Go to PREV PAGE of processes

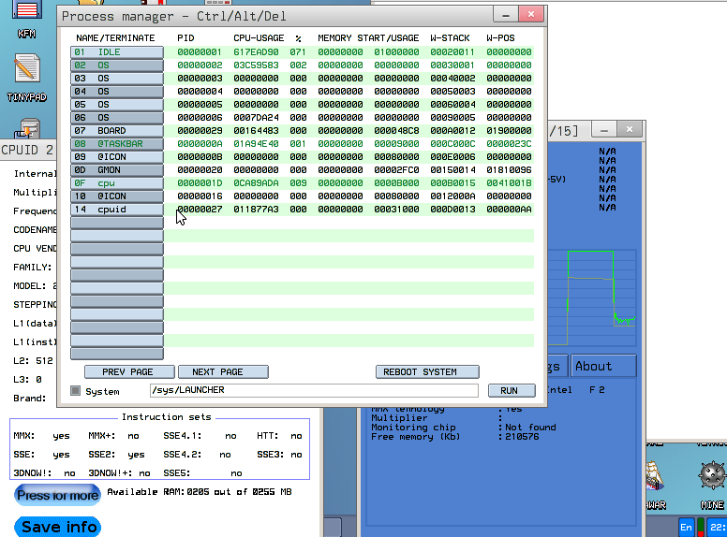click(x=128, y=371)
